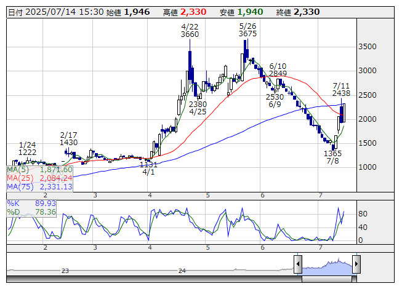Click the stochastic axis label 80
Screen dimensions: 402x289
click(x=363, y=214)
